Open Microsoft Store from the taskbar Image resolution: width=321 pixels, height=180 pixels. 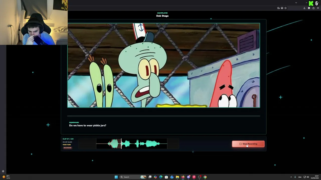point(166,177)
